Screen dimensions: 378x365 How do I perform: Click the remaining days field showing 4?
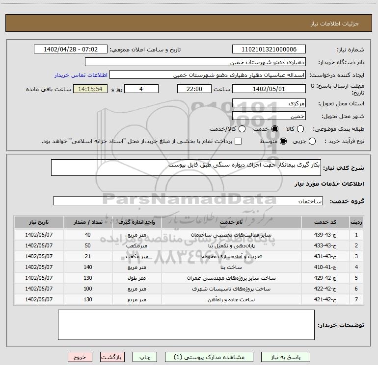tap(141, 89)
